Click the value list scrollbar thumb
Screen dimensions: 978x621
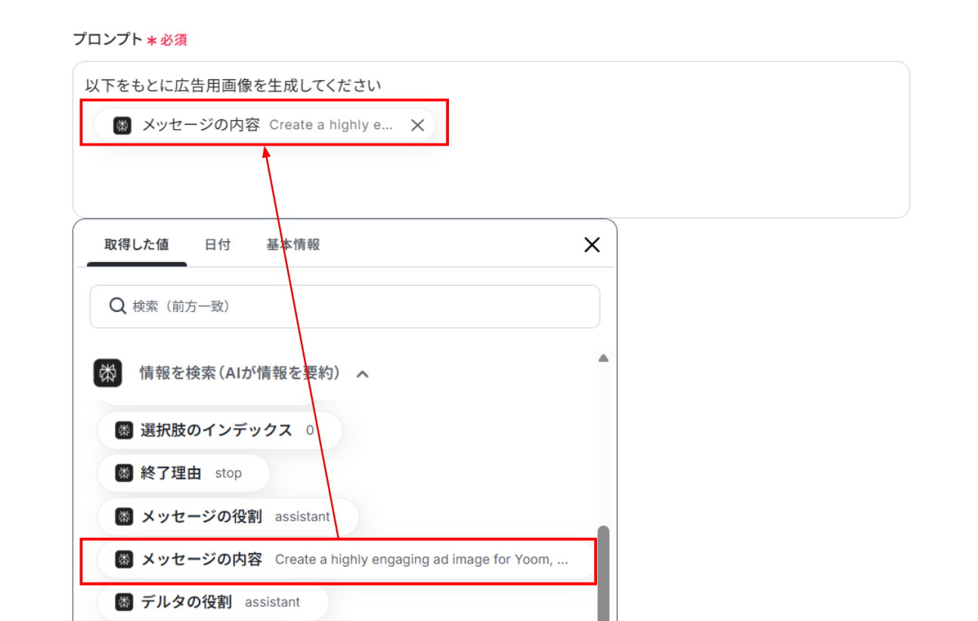(x=603, y=573)
